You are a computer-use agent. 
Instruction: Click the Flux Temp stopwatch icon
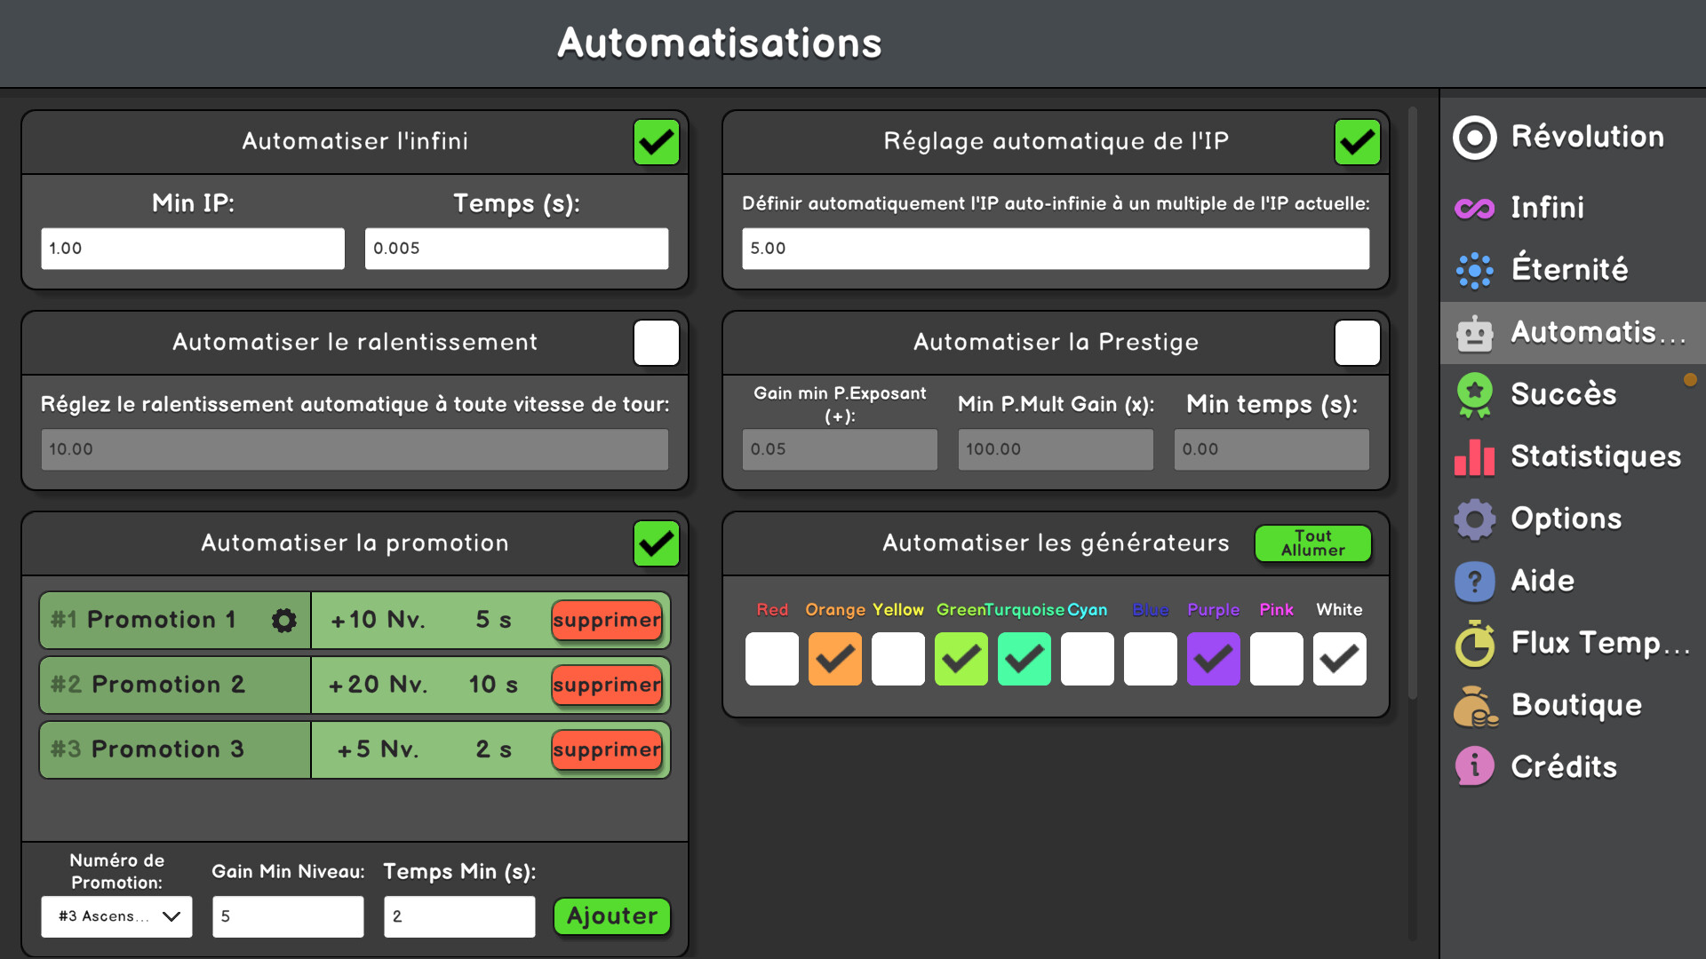click(x=1474, y=644)
